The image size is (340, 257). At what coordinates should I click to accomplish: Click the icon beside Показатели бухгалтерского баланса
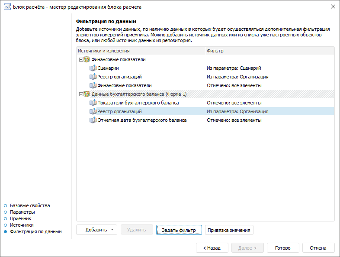[x=93, y=103]
